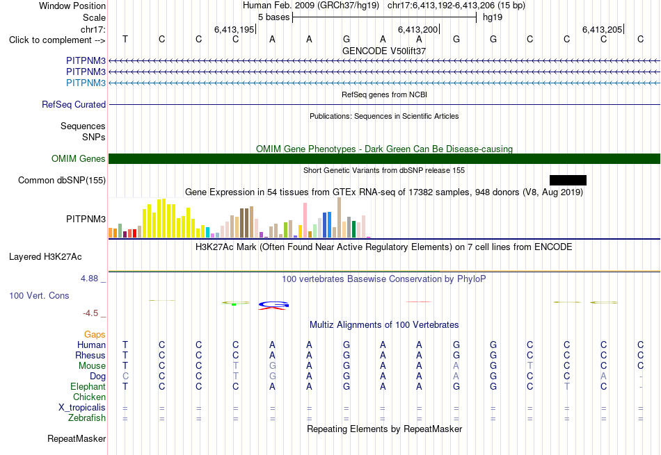Click the 6,413,205 position marker
Viewport: 661px width, 455px height.
coord(603,29)
